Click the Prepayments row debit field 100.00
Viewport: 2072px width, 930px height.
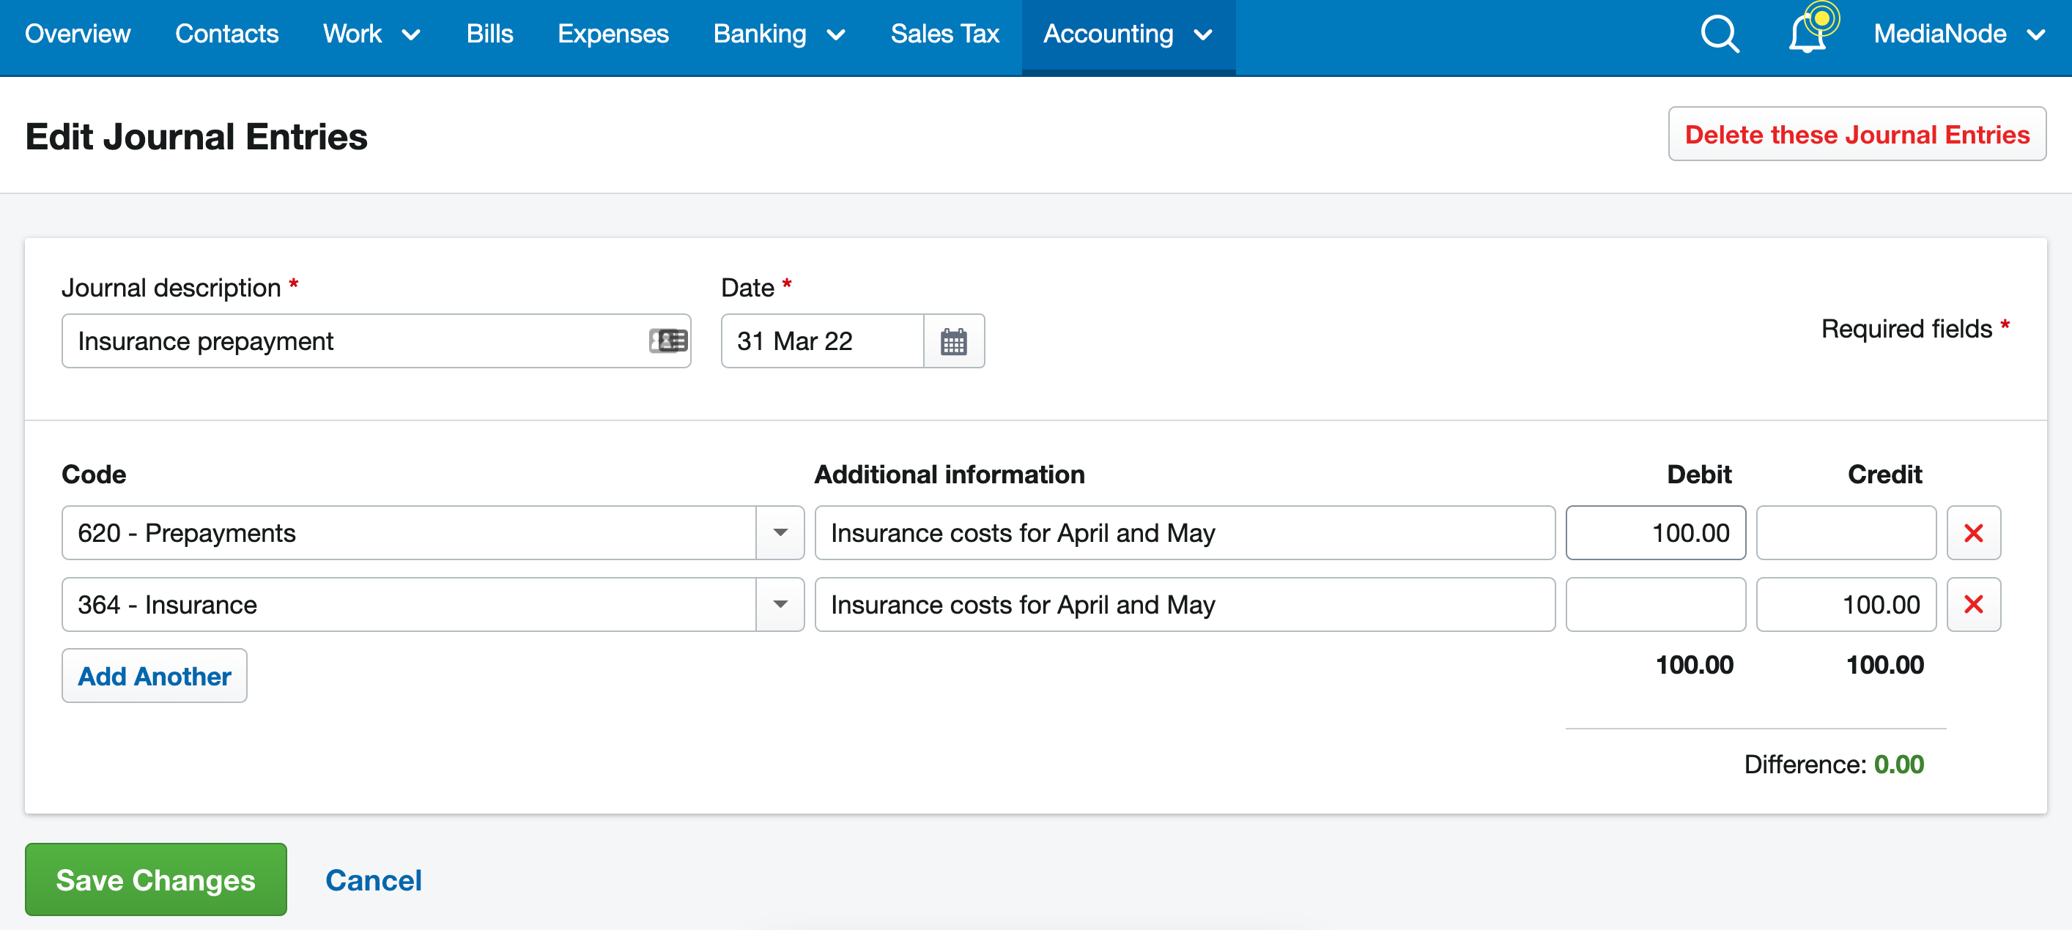pyautogui.click(x=1655, y=533)
